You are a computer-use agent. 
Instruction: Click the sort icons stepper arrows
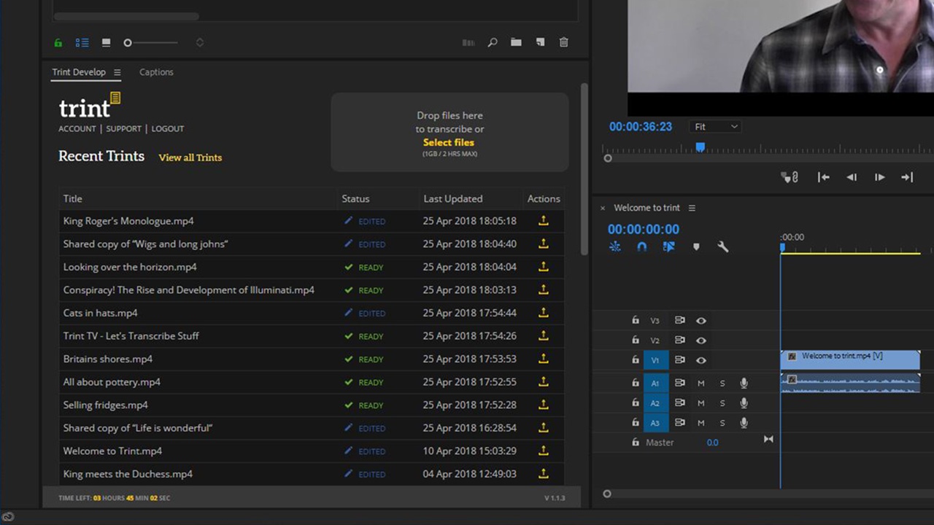(199, 43)
